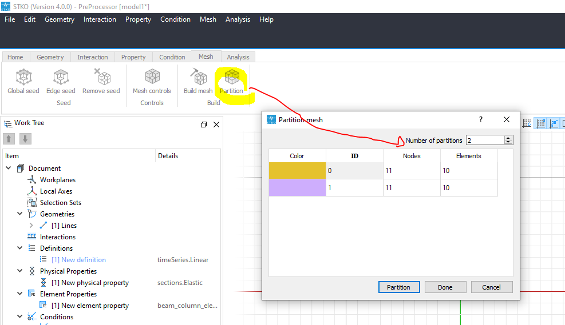Click the Global seed tool icon
565x325 pixels.
(x=23, y=77)
